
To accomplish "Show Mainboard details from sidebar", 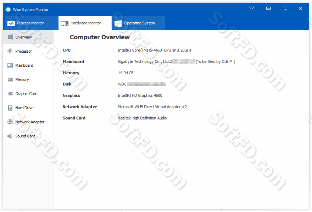I will point(28,65).
